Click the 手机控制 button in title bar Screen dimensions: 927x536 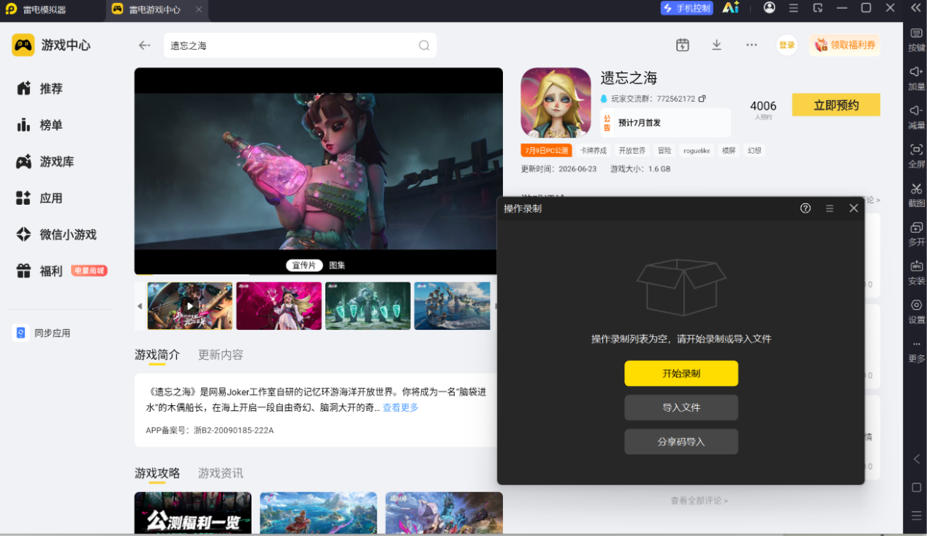[686, 8]
